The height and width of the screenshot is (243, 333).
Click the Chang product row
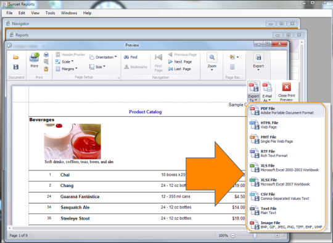click(137, 186)
